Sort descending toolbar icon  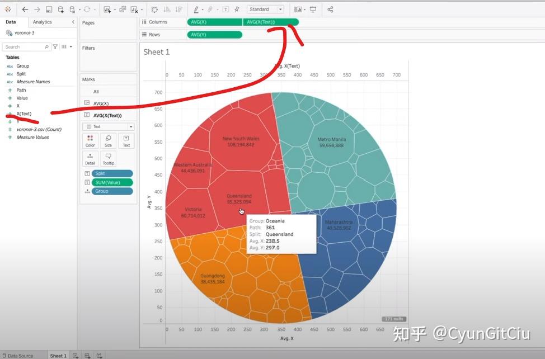(x=179, y=10)
